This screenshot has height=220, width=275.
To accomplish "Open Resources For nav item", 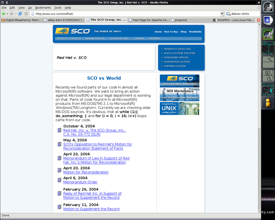I will (x=120, y=38).
